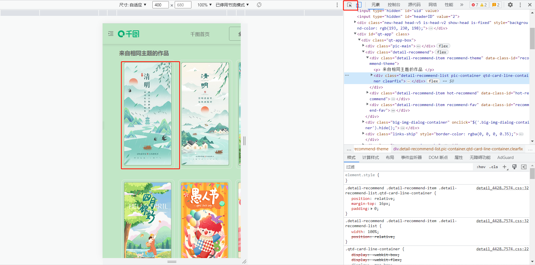Viewport: 535px width, 265px height.
Task: Focus the viewport width field 400
Action: (x=160, y=5)
